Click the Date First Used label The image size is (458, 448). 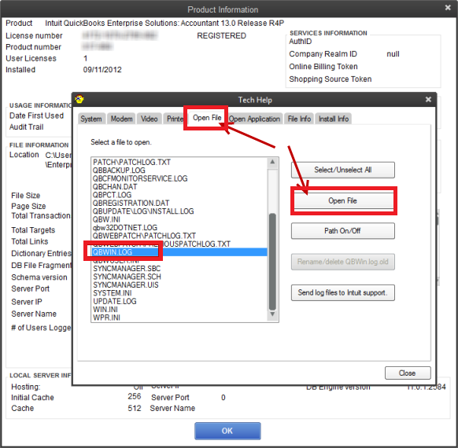36,116
